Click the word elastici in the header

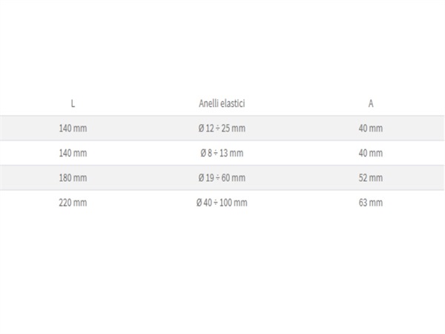click(233, 103)
